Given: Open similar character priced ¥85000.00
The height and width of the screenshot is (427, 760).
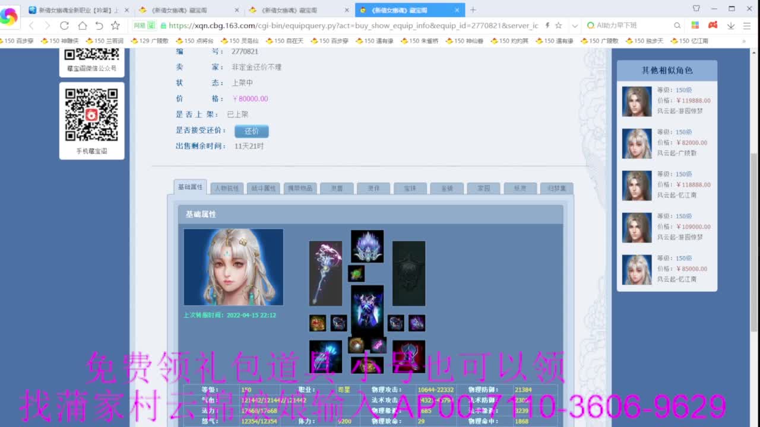Looking at the screenshot, I should click(667, 269).
